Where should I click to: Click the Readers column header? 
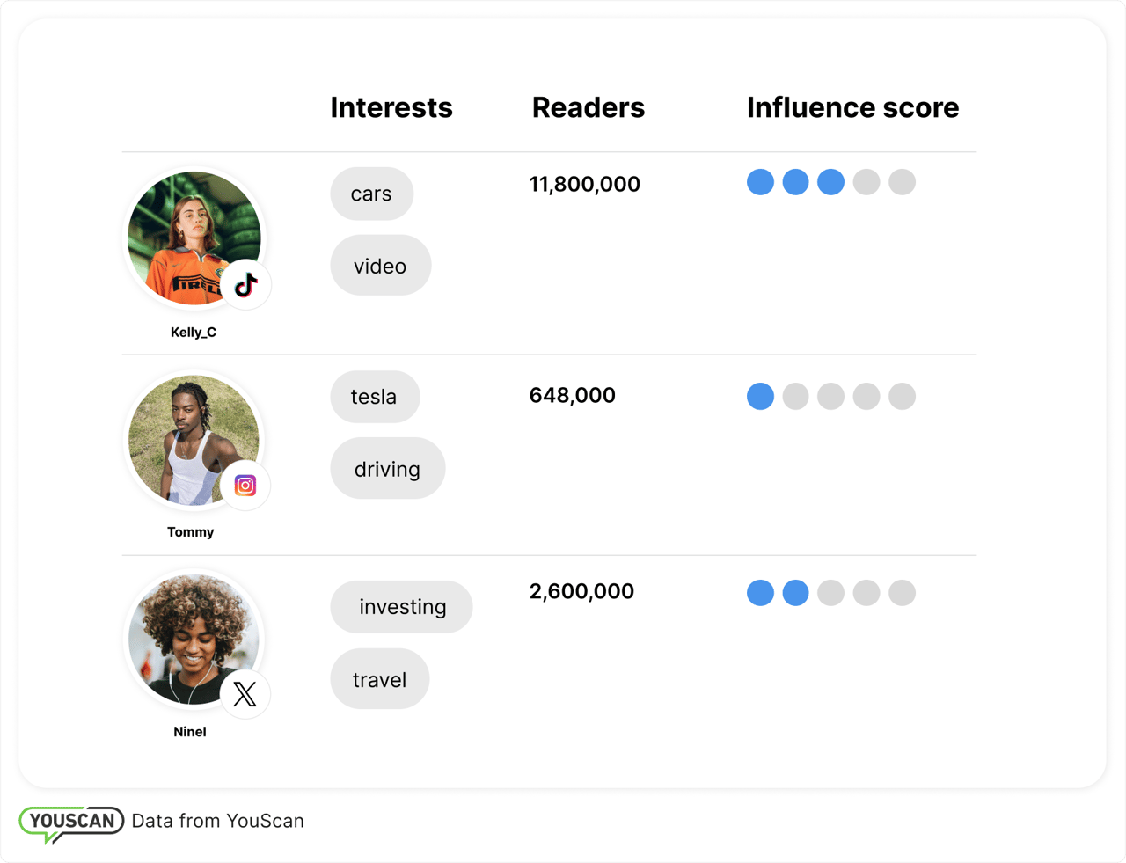coord(588,107)
